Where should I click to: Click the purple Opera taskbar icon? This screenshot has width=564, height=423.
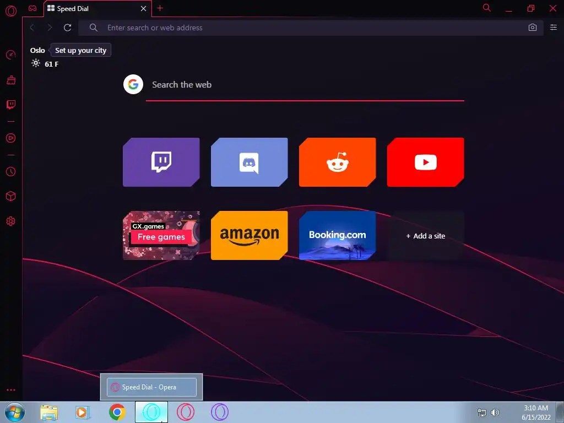point(220,412)
